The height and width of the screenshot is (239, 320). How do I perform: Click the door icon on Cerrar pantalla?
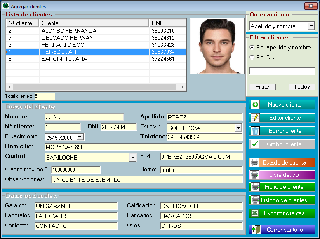tap(255, 230)
